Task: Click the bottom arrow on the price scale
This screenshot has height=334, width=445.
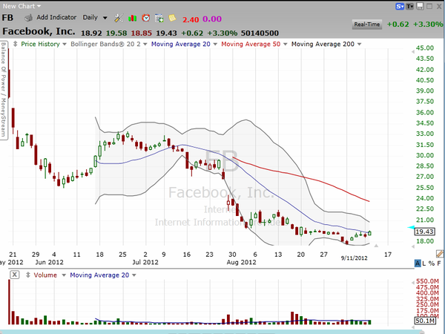Action: click(x=412, y=246)
